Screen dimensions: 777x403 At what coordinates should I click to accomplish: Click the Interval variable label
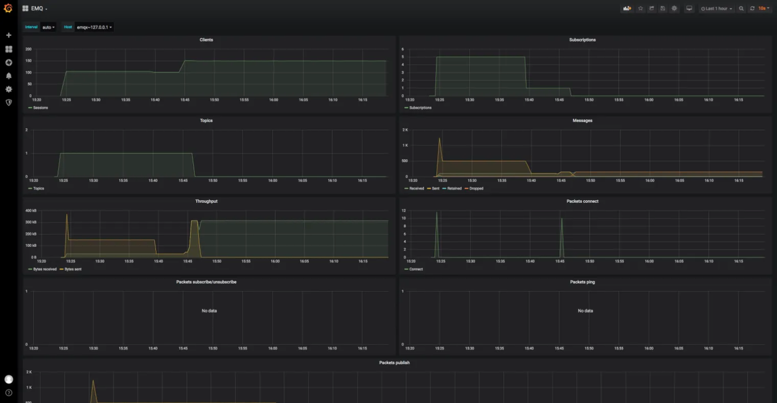click(x=31, y=27)
